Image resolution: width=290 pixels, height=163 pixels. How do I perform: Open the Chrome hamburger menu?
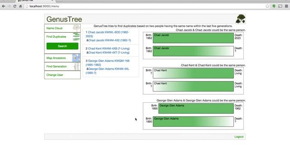click(x=286, y=6)
